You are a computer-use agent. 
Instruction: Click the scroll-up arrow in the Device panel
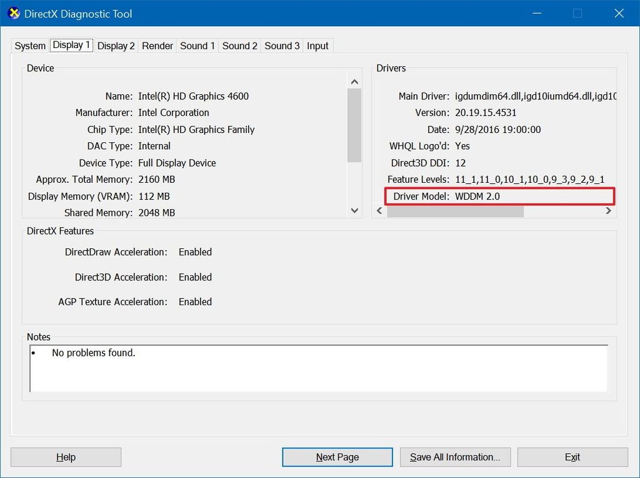(354, 81)
